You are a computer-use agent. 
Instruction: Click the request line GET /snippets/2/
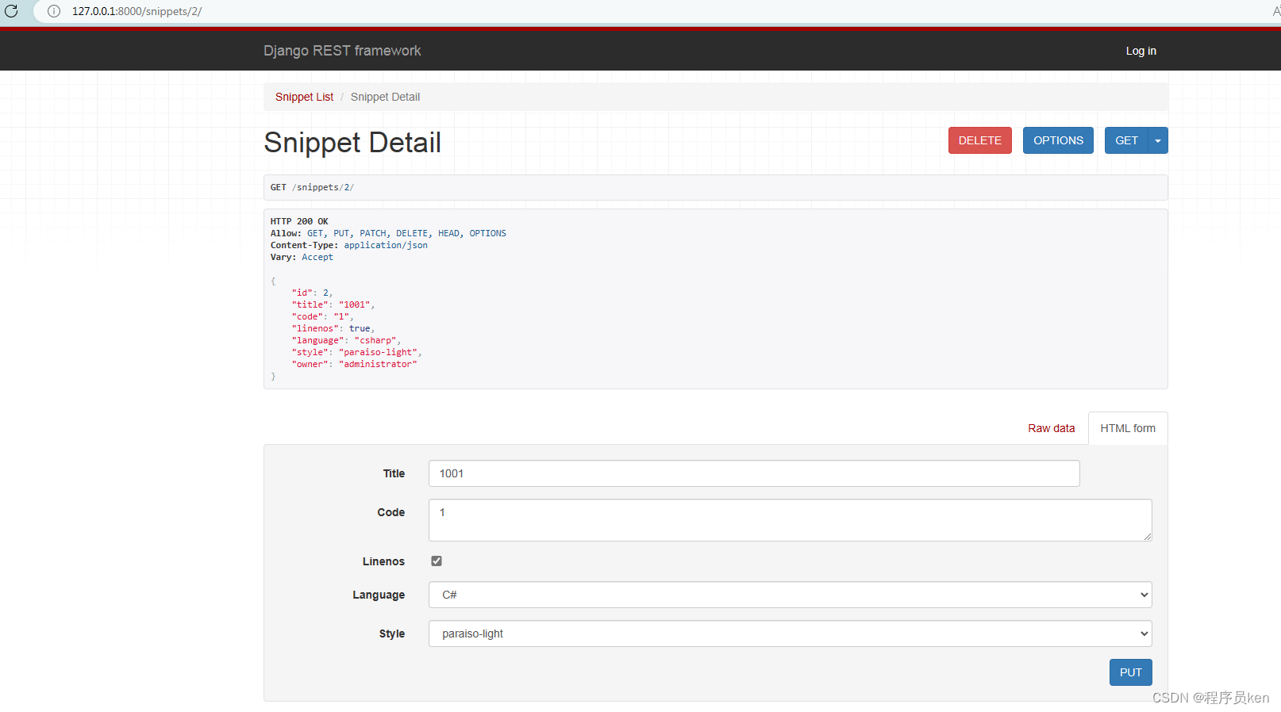click(312, 187)
